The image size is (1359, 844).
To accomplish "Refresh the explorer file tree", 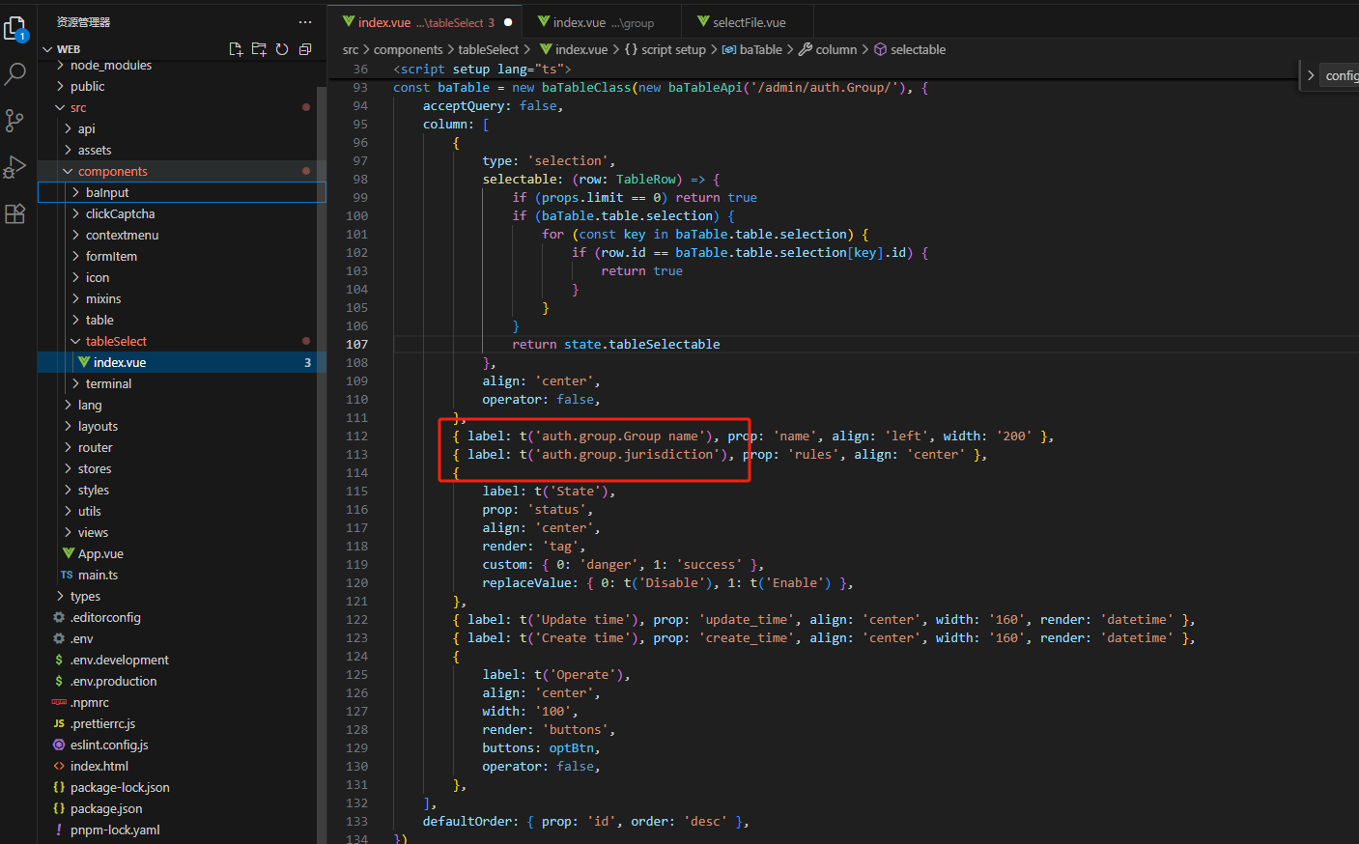I will coord(282,49).
